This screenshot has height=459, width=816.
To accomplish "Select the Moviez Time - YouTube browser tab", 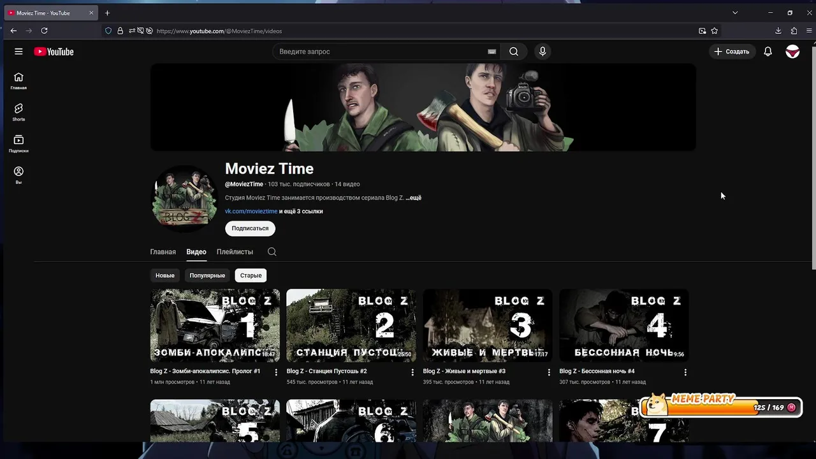I will (x=50, y=13).
